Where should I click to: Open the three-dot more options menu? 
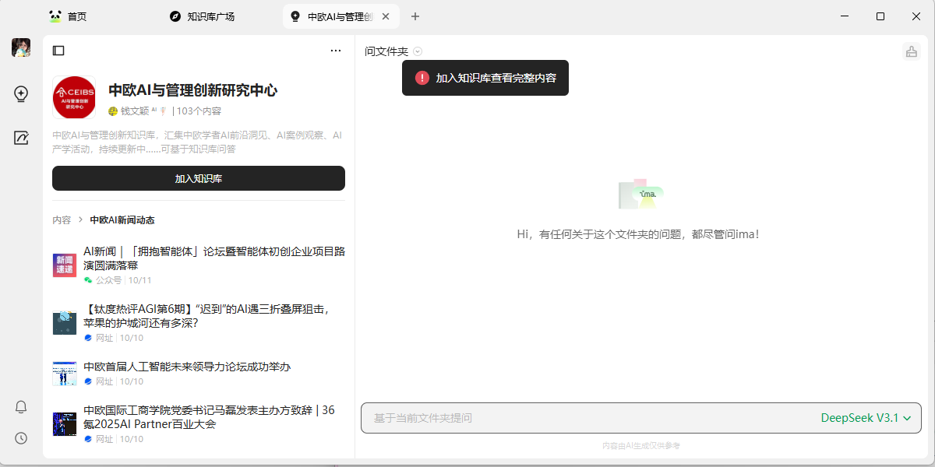(x=336, y=51)
